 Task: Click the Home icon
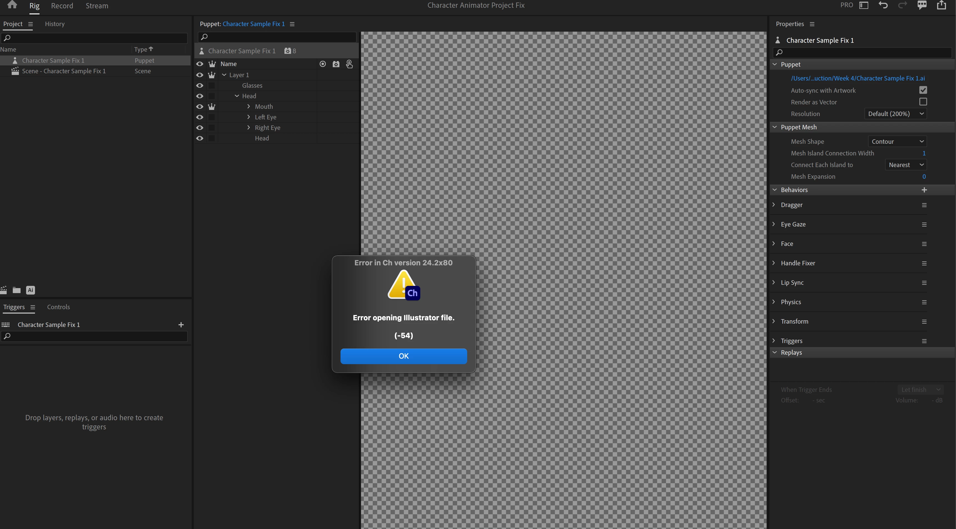click(x=12, y=5)
